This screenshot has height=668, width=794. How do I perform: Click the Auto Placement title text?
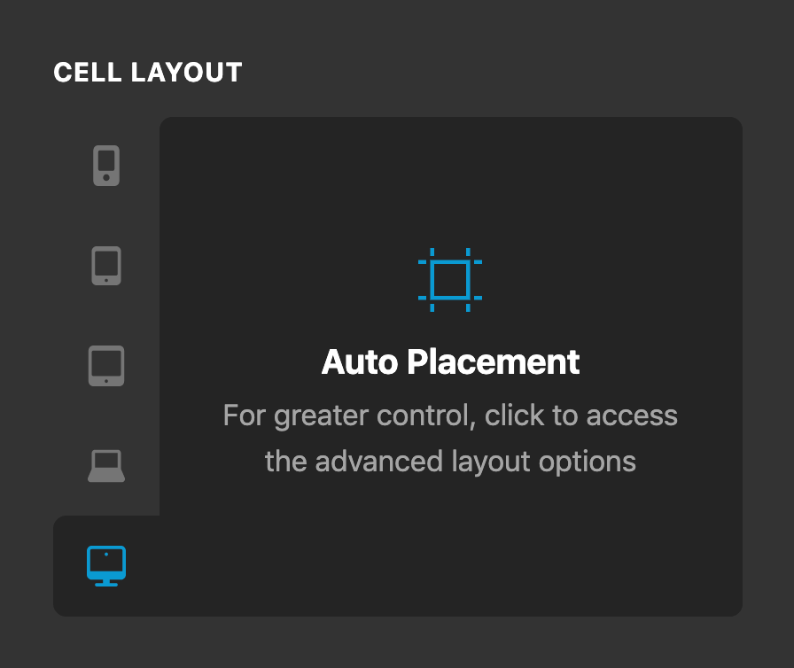coord(451,362)
